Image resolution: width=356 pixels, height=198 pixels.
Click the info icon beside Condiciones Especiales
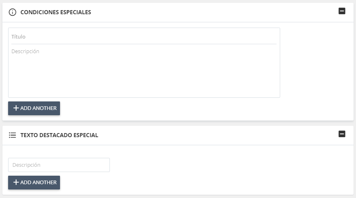coord(12,12)
